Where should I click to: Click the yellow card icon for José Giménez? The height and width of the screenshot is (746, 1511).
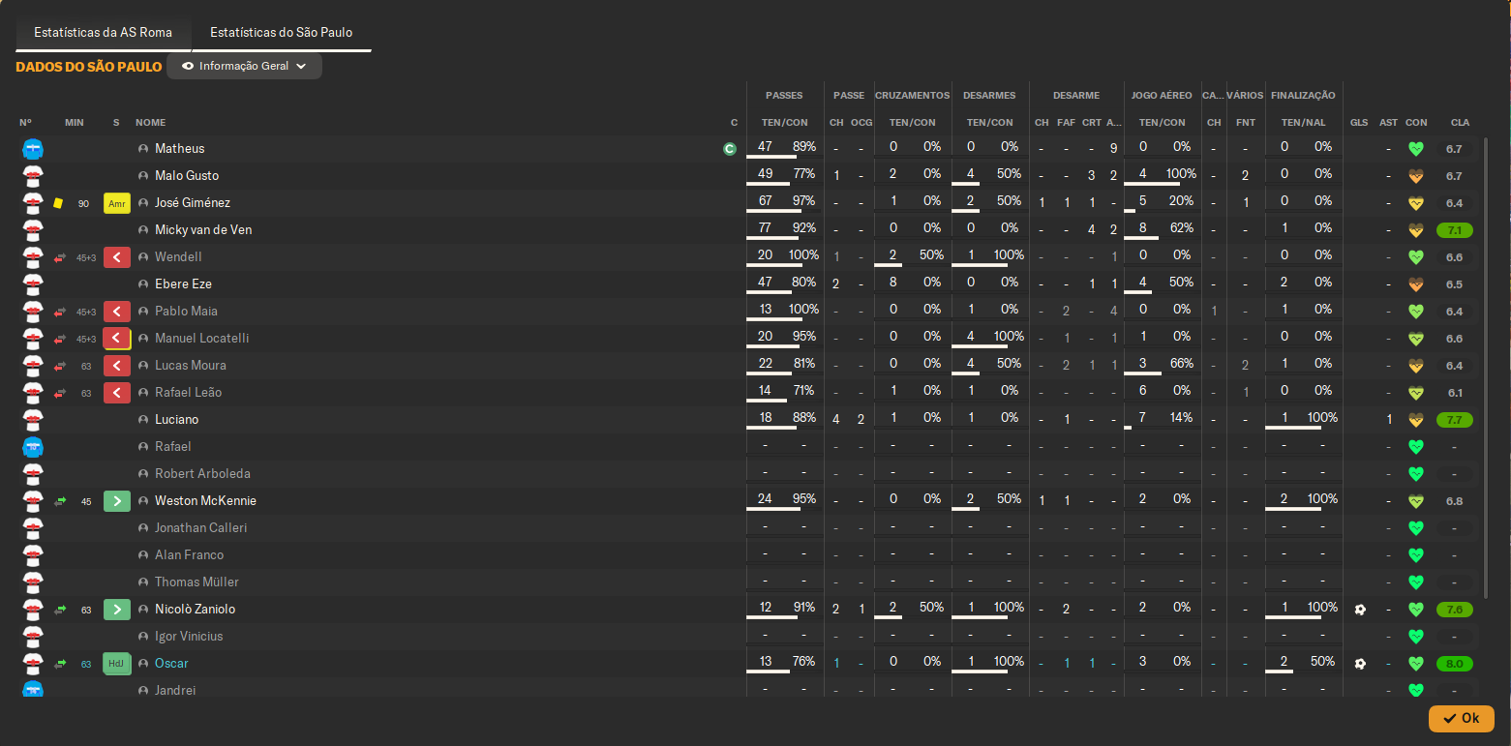coord(58,203)
